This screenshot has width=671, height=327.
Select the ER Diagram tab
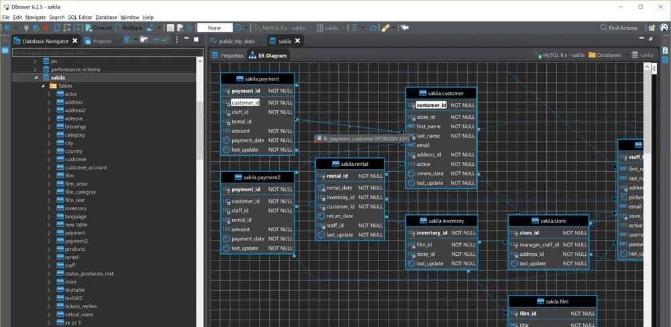coord(268,55)
